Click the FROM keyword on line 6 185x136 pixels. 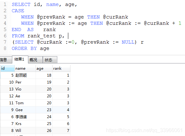tap(18, 36)
